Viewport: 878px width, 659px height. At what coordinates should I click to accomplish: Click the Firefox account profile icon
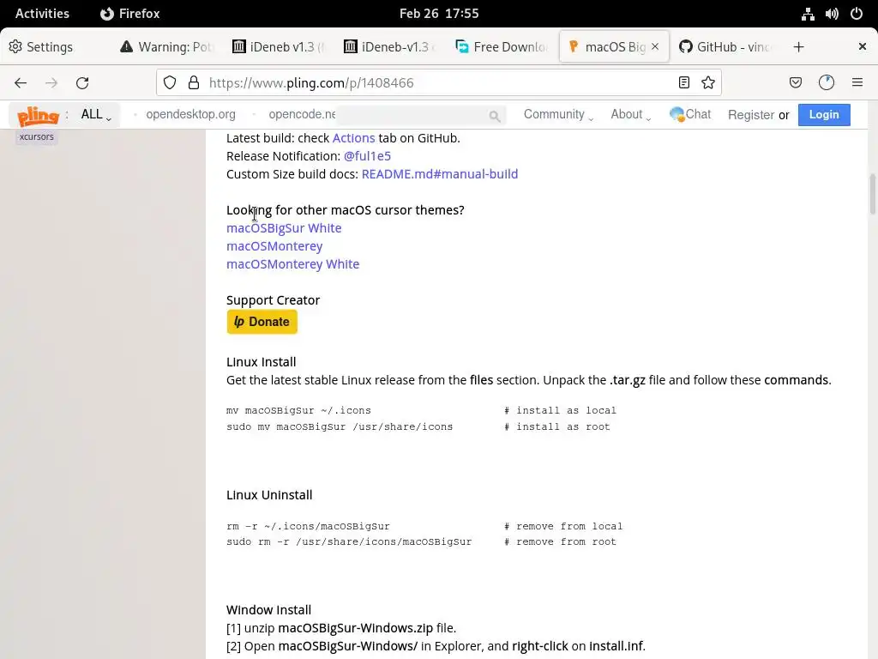827,83
